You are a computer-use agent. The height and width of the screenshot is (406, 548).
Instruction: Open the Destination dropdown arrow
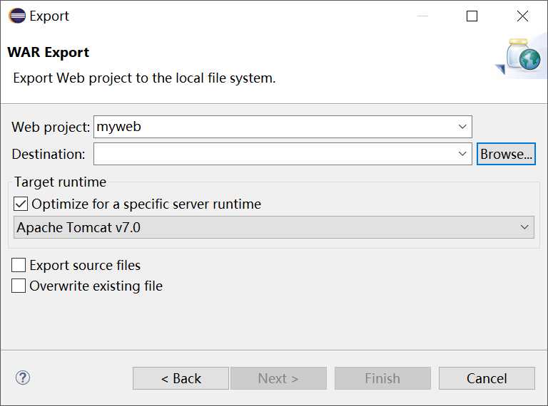[x=462, y=154]
